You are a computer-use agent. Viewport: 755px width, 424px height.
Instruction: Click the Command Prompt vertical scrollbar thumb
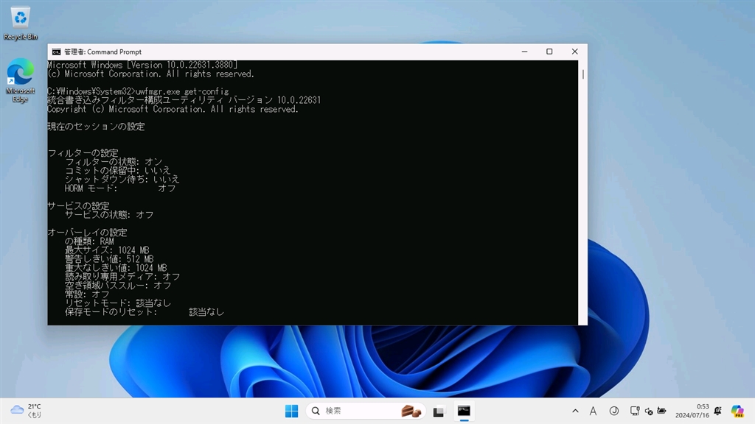pyautogui.click(x=583, y=74)
